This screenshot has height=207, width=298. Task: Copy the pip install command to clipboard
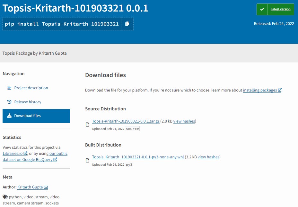(x=127, y=24)
